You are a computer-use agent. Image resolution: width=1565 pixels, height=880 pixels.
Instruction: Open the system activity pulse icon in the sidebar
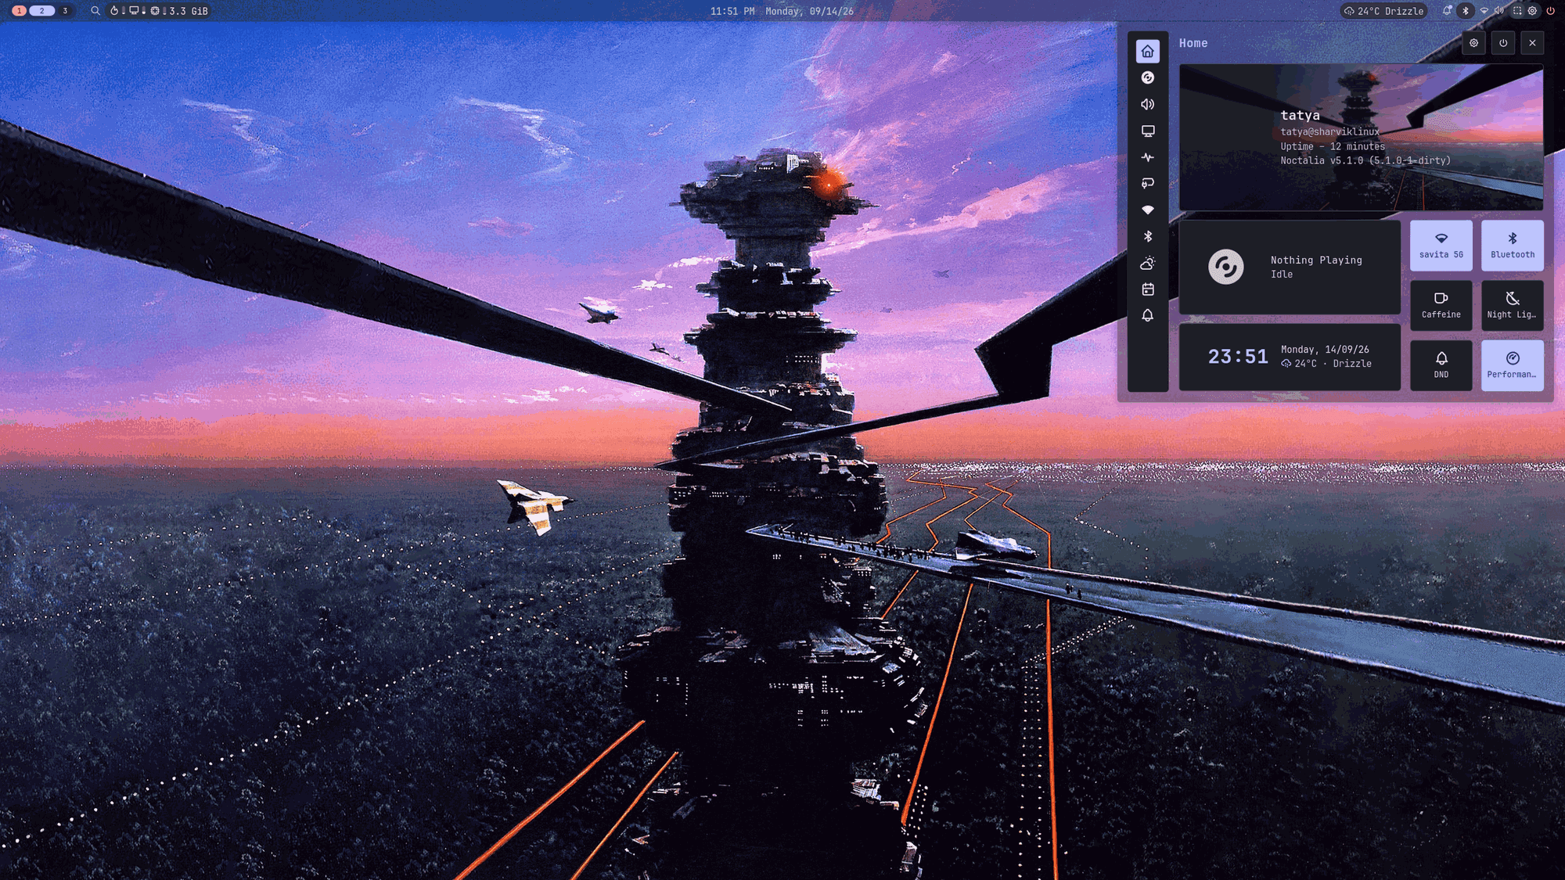click(1147, 157)
